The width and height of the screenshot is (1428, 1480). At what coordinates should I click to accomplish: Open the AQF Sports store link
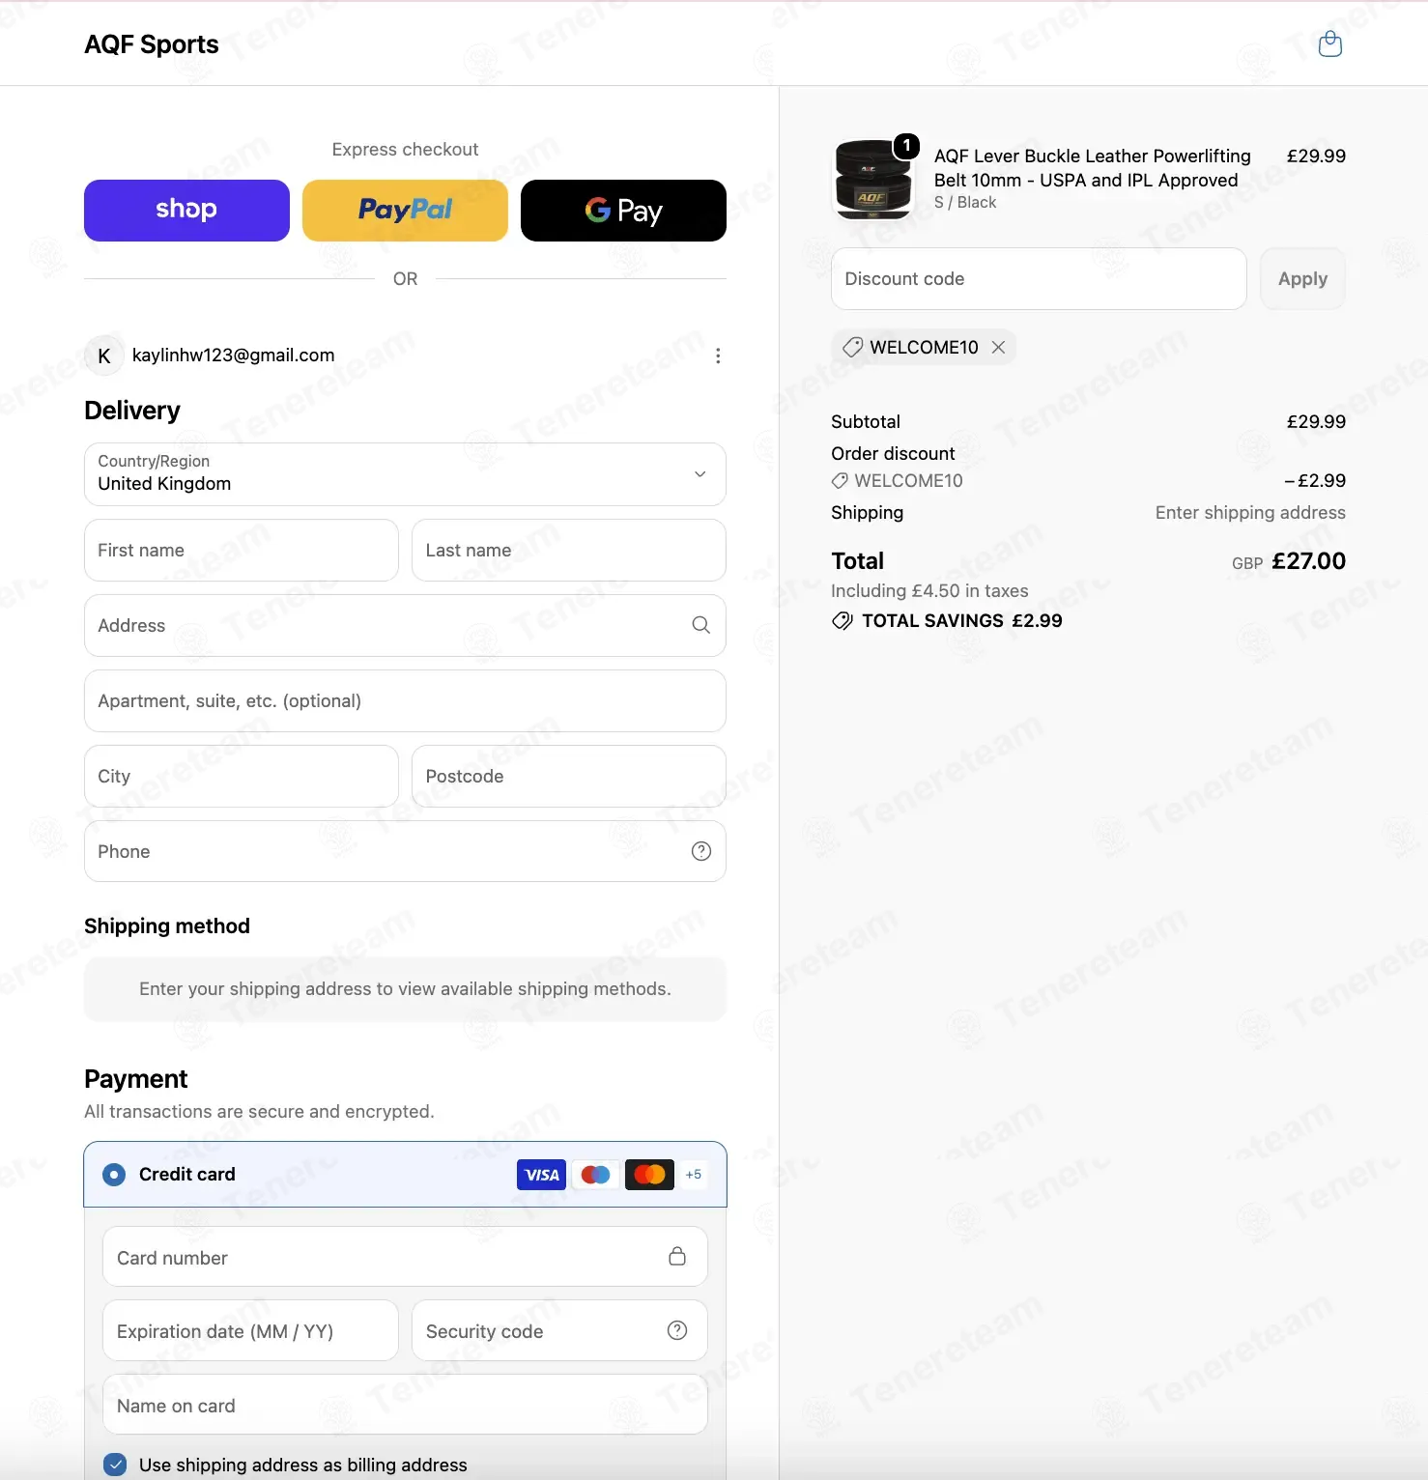(152, 44)
